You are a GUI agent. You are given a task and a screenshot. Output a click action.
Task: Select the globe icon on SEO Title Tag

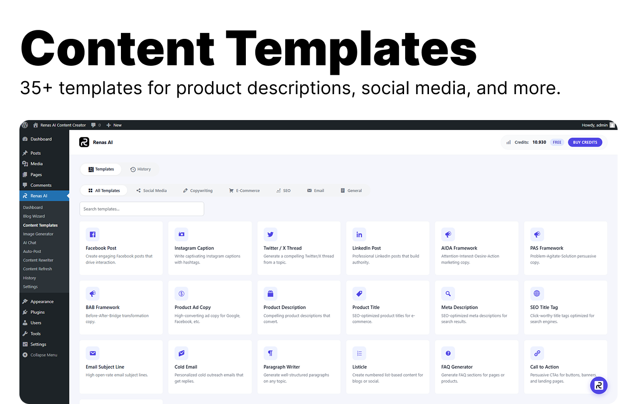coord(537,293)
